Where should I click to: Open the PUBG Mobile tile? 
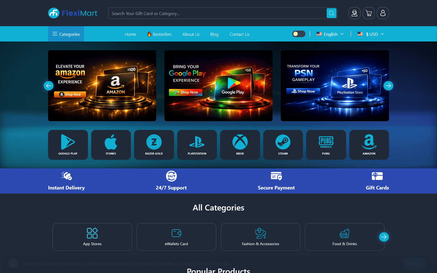pyautogui.click(x=326, y=145)
